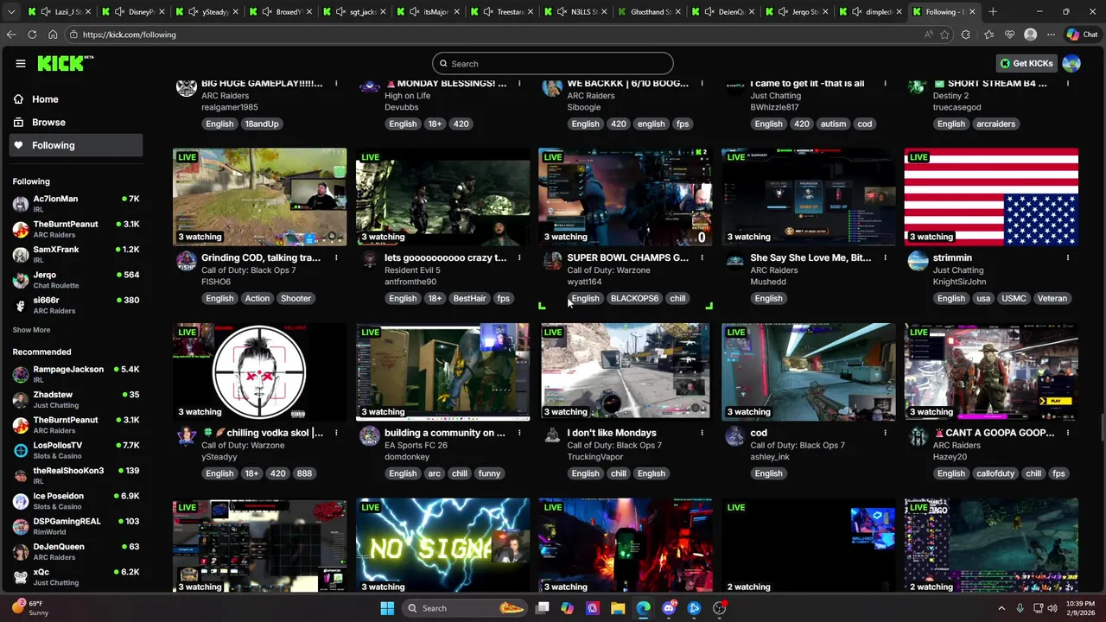1106x622 pixels.
Task: Open Copilot Chat in browser toolbar
Action: [x=1082, y=35]
